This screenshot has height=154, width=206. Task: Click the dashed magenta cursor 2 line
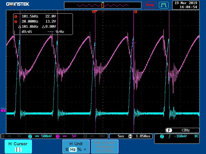click(95, 72)
